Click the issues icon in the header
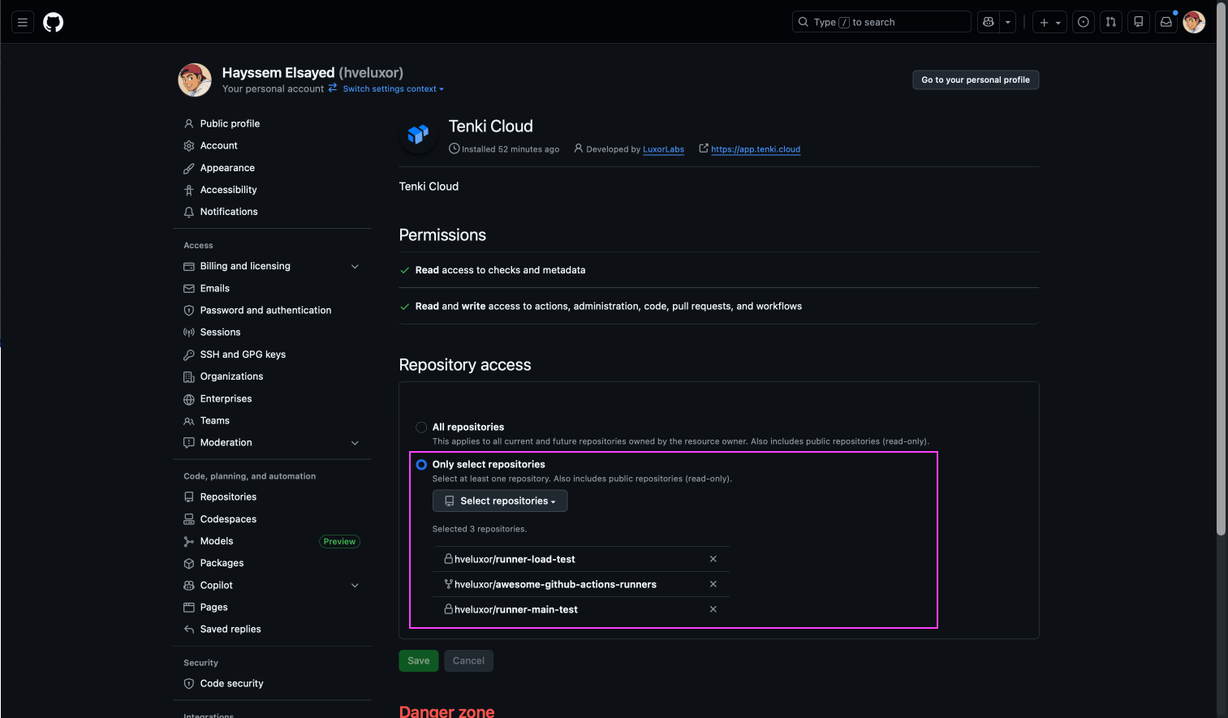 pos(1083,22)
